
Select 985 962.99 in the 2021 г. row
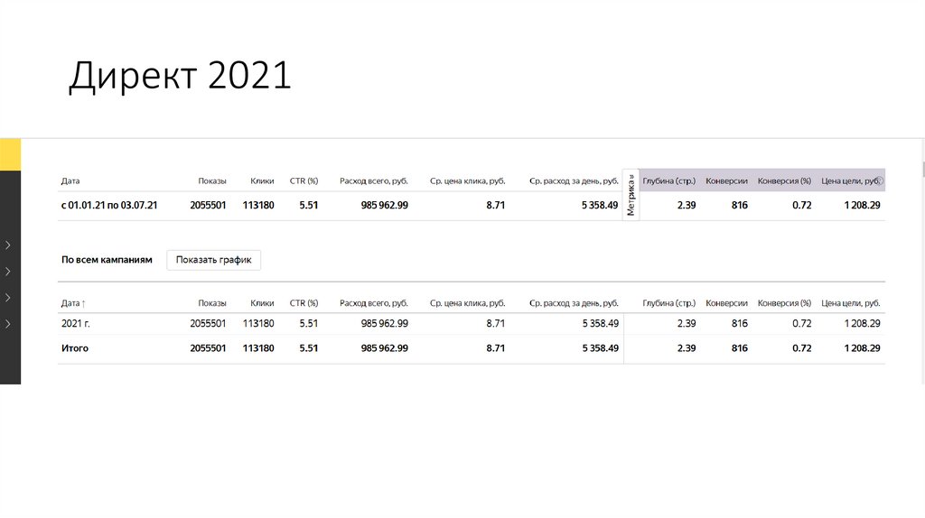coord(385,324)
